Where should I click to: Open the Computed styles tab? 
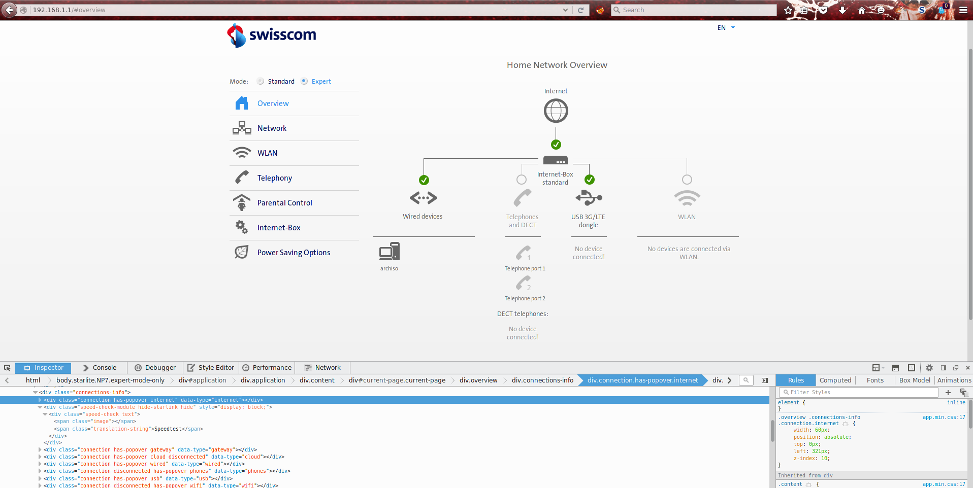click(x=835, y=380)
